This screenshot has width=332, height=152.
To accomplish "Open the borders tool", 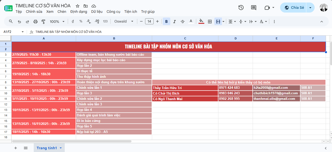I will (x=210, y=22).
